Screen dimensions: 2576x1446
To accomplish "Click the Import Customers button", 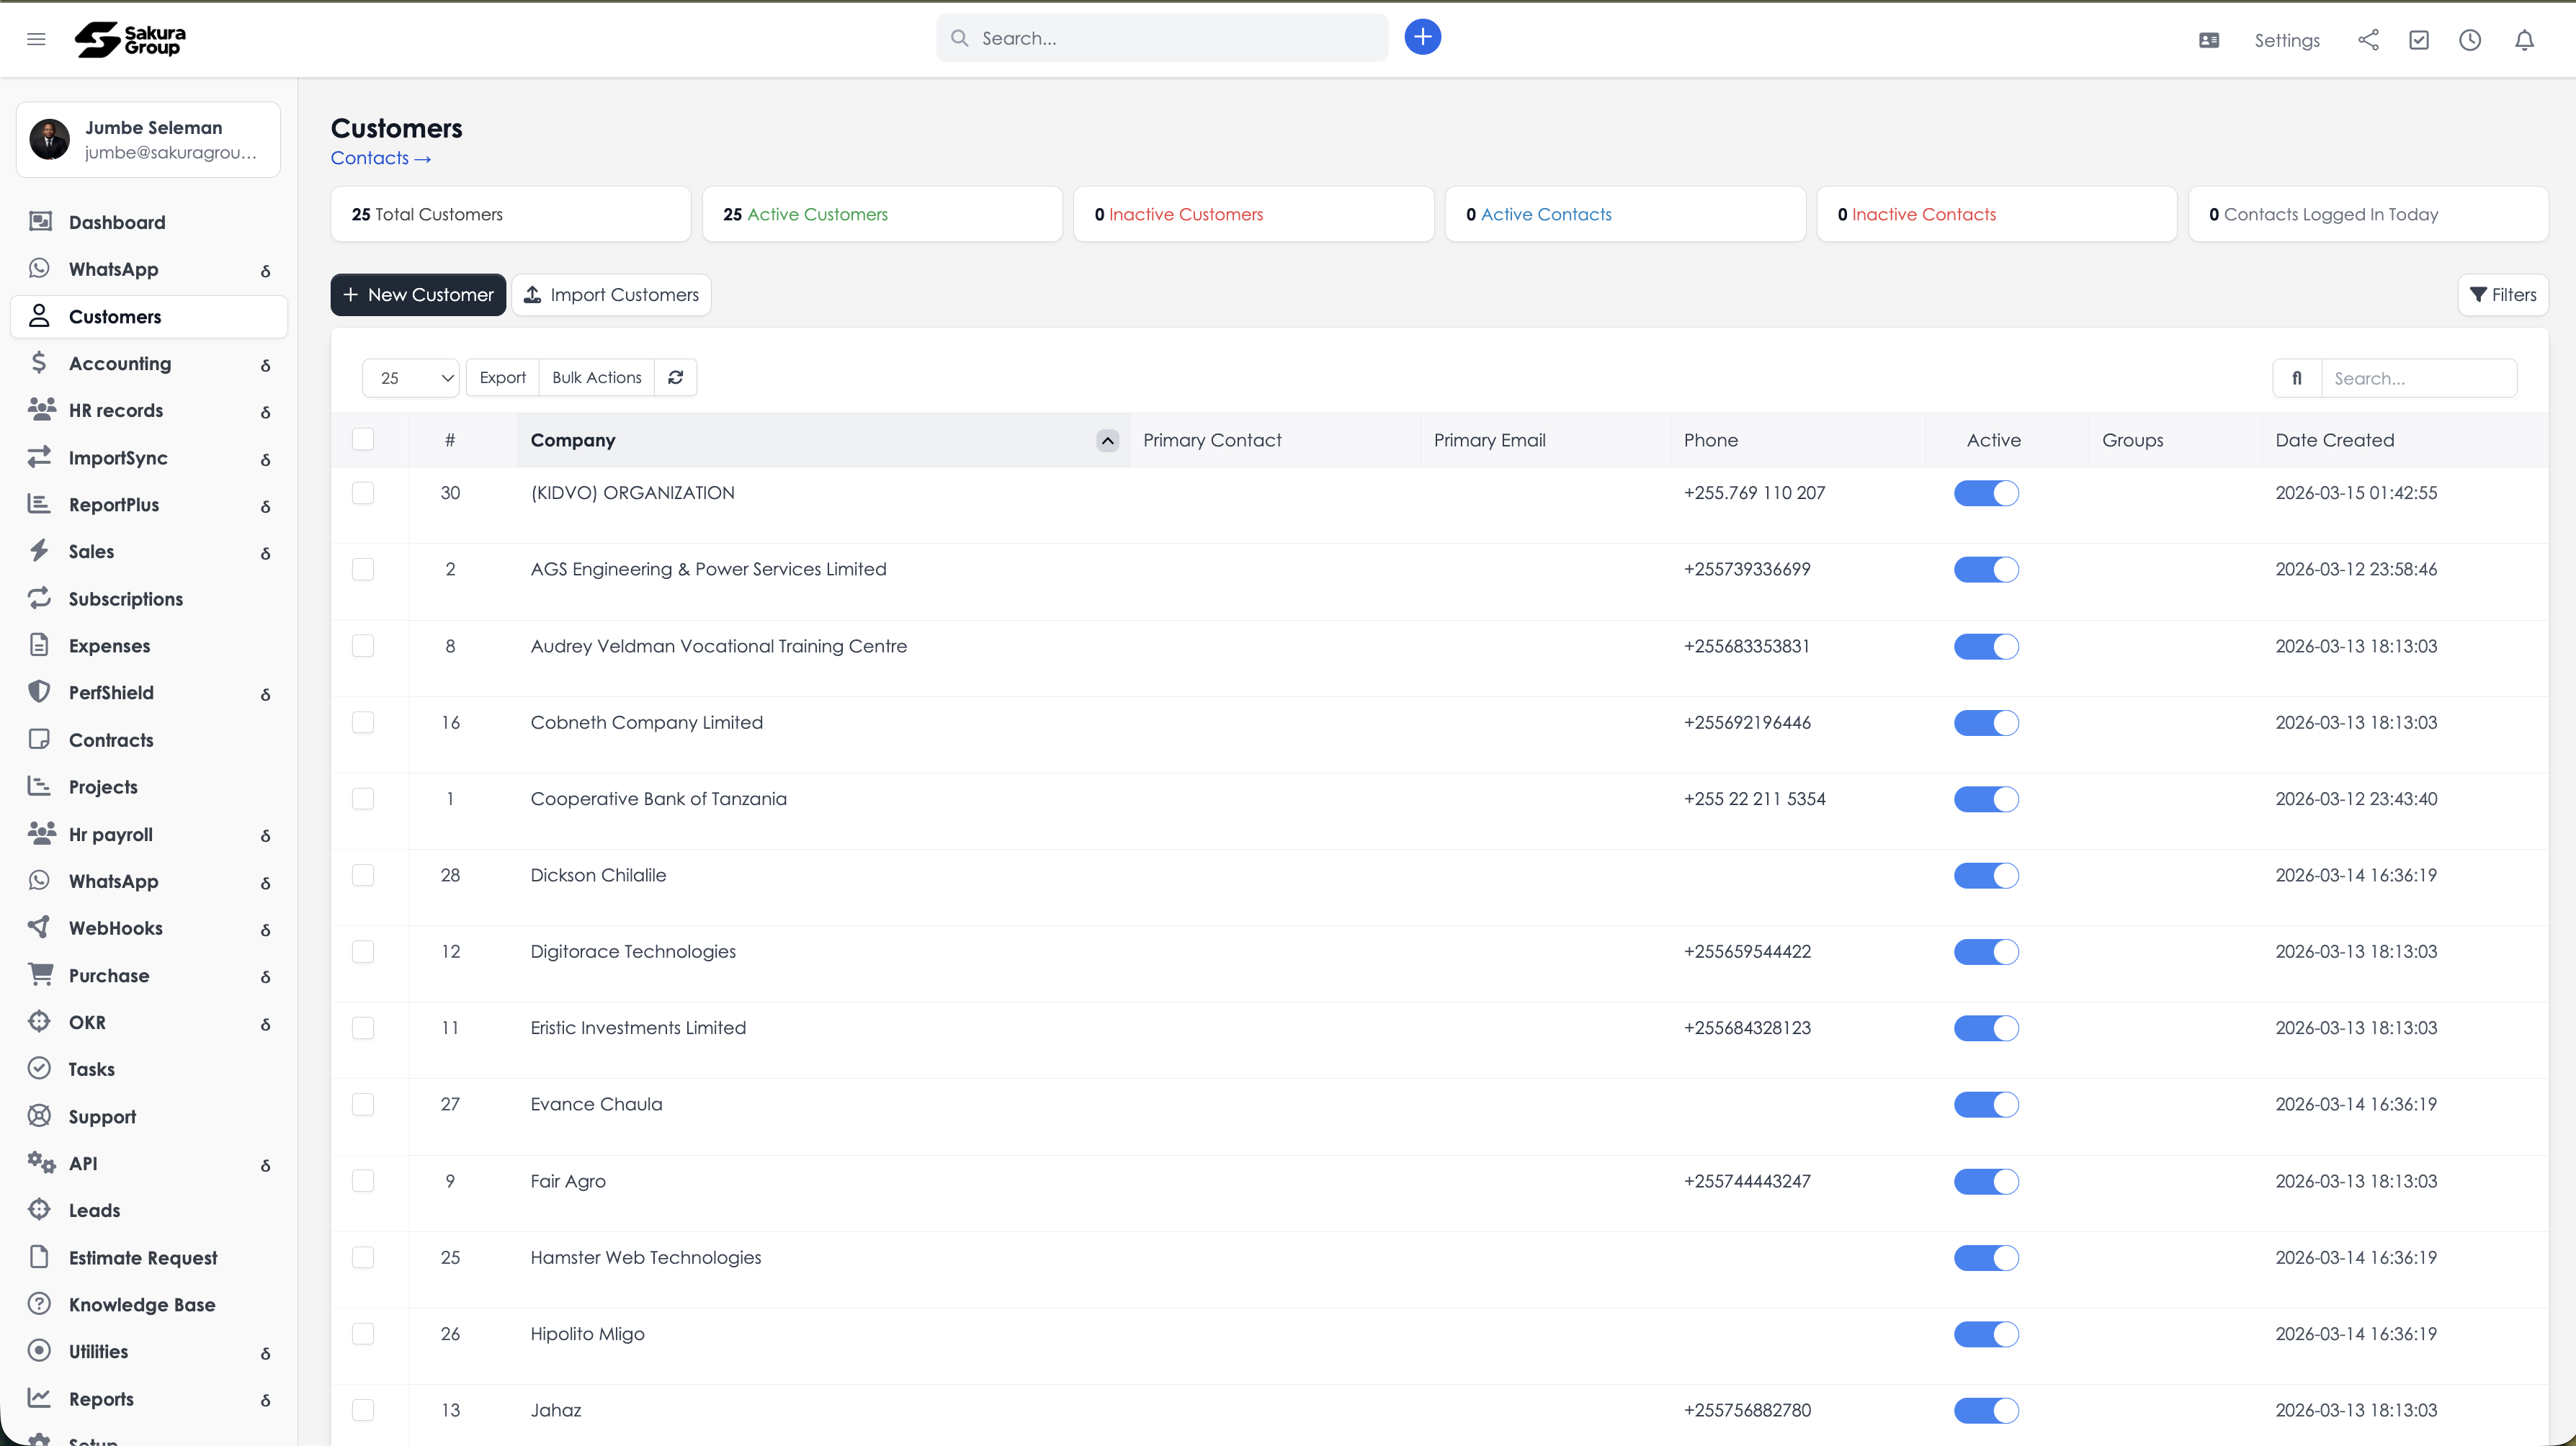I will coord(611,295).
